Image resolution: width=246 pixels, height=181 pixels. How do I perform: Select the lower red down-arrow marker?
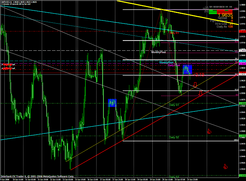pos(200,93)
